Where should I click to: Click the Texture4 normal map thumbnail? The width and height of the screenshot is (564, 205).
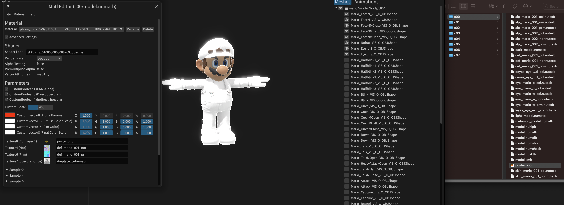pos(47,148)
